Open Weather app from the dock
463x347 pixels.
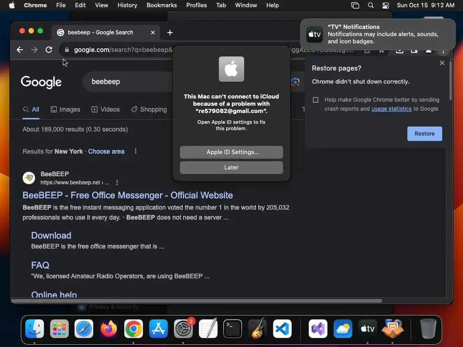tap(343, 329)
